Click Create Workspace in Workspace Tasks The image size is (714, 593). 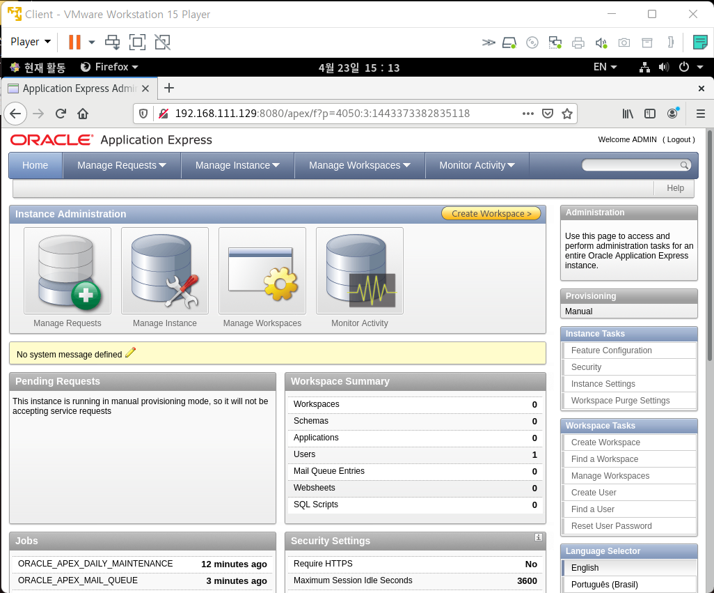[605, 442]
